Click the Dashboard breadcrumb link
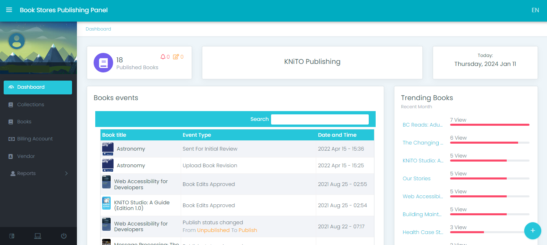547x245 pixels. point(98,29)
